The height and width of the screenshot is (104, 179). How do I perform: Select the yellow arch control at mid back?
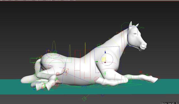coord(70,51)
